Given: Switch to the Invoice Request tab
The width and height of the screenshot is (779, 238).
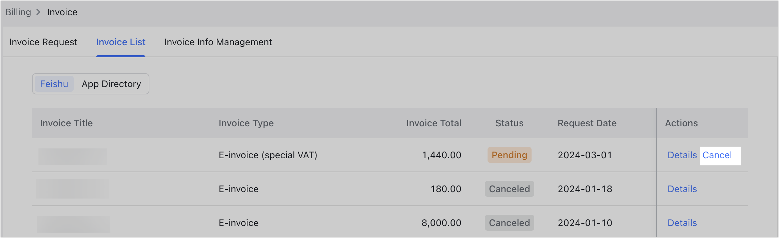Looking at the screenshot, I should 43,42.
